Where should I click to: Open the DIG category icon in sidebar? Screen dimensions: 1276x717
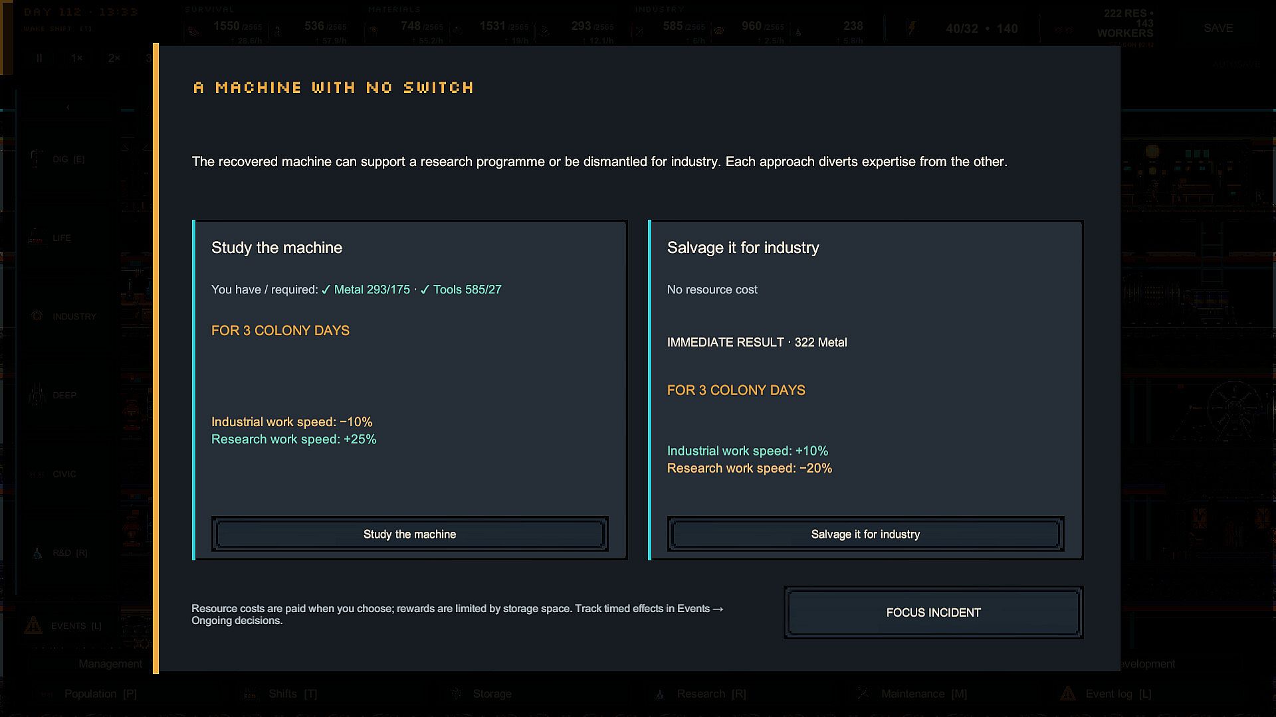pyautogui.click(x=37, y=159)
